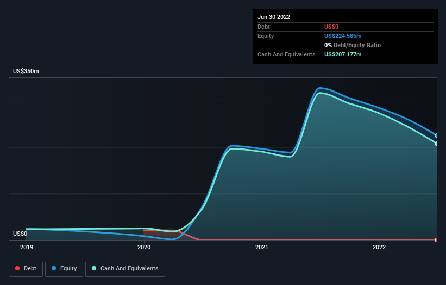Click the red Debt endpoint marker
446x285 pixels.
point(437,240)
